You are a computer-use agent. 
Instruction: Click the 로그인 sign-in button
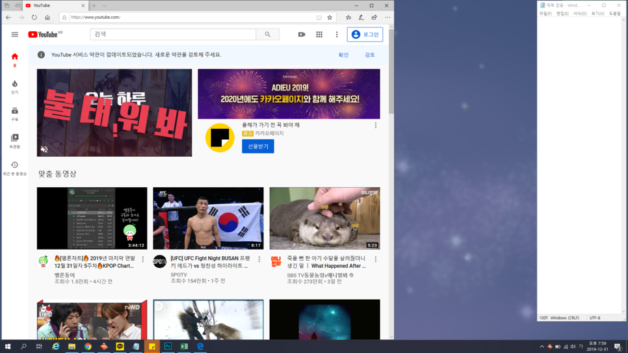pos(365,34)
